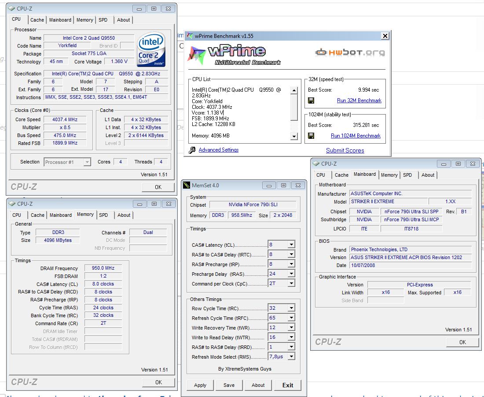
Task: Switch to Cache tab in top-left CPU-Z
Action: pos(37,20)
